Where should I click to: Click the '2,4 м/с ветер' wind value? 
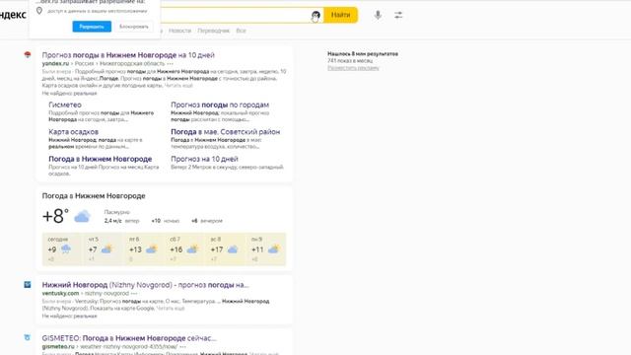point(121,221)
